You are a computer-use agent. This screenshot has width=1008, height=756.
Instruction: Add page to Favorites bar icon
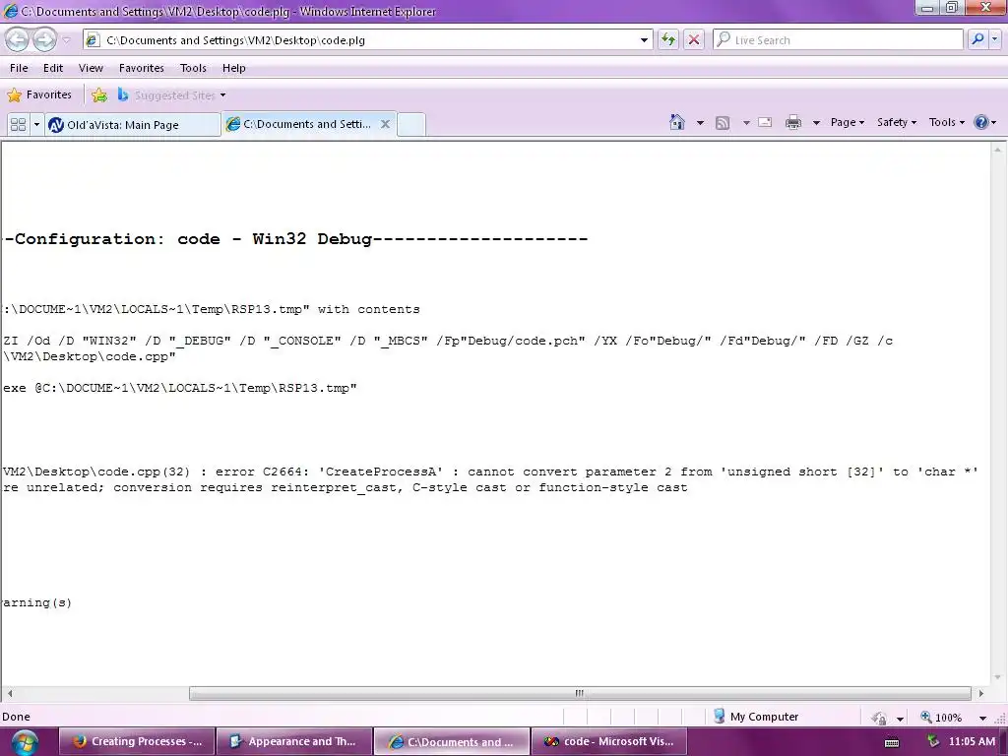[99, 95]
